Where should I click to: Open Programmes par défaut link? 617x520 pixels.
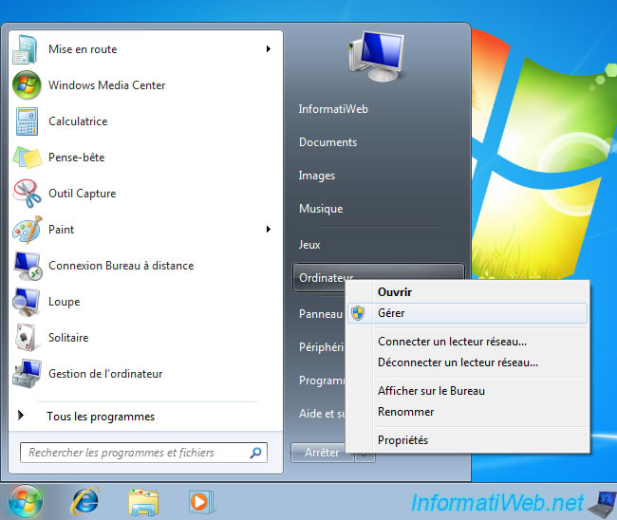click(322, 381)
